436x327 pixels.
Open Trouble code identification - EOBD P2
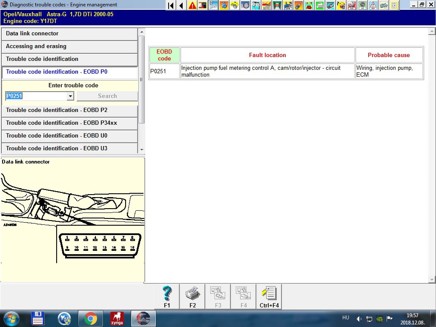click(x=69, y=110)
